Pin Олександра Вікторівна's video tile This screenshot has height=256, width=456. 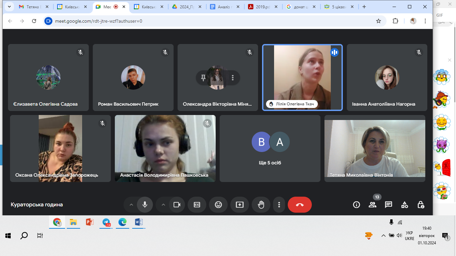203,78
